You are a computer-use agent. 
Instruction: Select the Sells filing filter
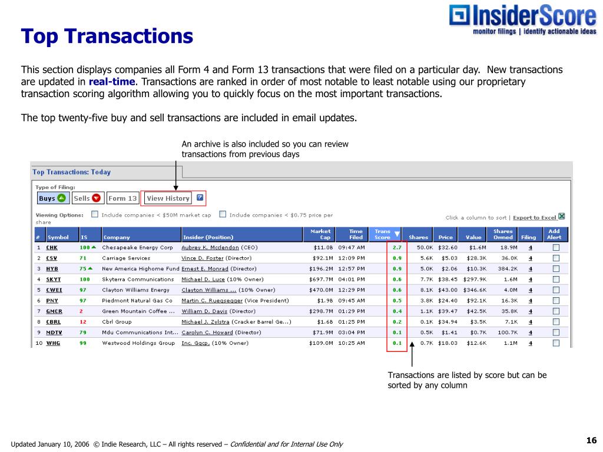[x=88, y=198]
